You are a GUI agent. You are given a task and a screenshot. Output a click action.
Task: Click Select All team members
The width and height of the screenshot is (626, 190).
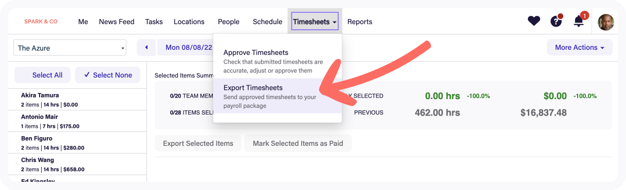(43, 75)
